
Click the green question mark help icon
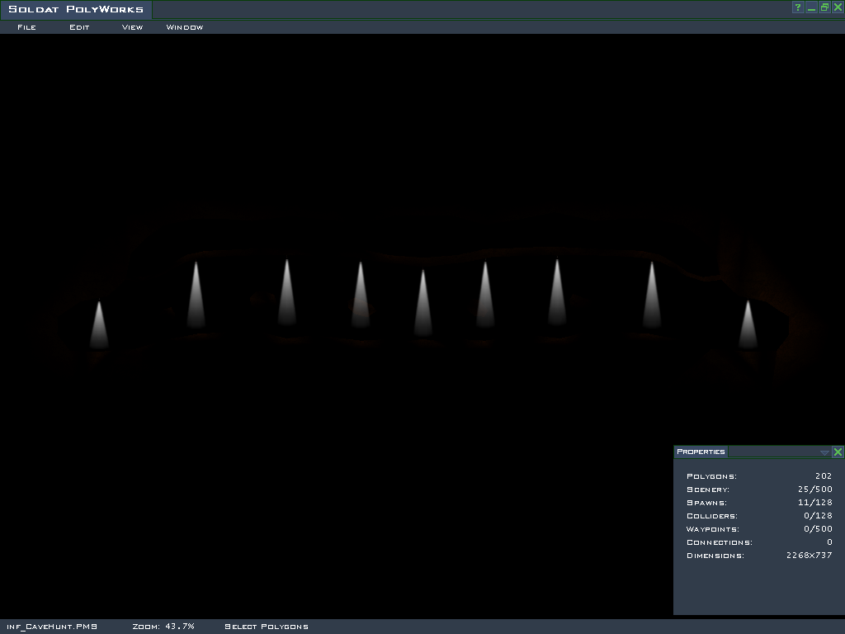(x=798, y=7)
